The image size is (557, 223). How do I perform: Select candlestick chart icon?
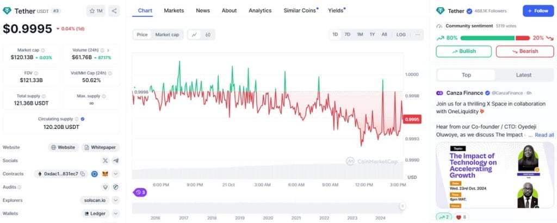[x=208, y=35]
